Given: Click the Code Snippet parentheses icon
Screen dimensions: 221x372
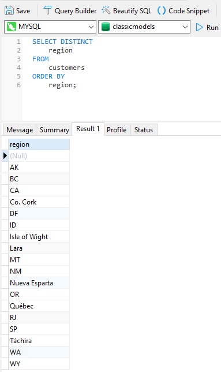Looking at the screenshot, I should (162, 10).
